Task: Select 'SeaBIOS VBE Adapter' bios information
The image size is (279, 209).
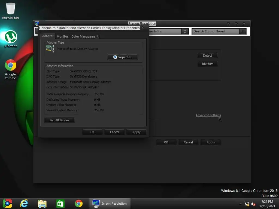Action: (84, 87)
